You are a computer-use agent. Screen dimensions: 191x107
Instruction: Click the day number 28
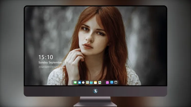[x=65, y=62]
